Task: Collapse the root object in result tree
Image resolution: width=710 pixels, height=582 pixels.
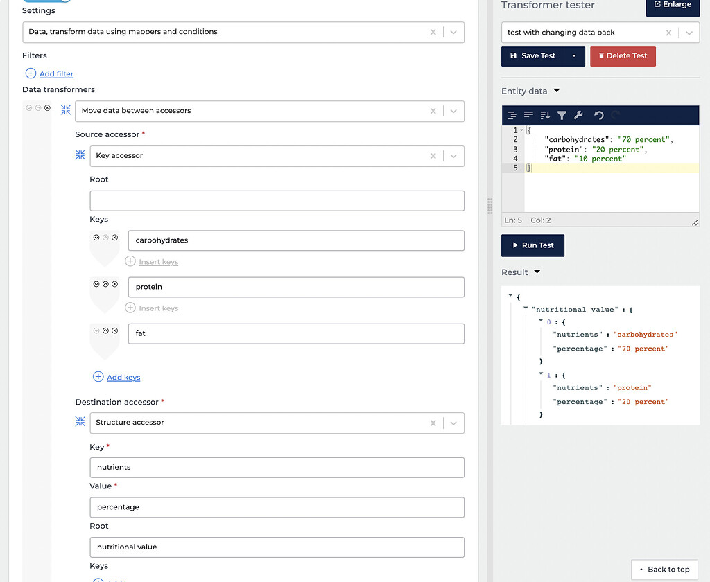Action: pyautogui.click(x=510, y=296)
